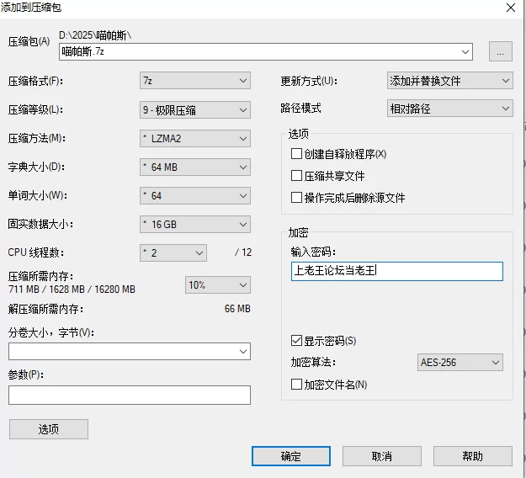Check the compress shared files (压缩共享文件) option
Viewport: 526px width, 478px height.
[296, 176]
